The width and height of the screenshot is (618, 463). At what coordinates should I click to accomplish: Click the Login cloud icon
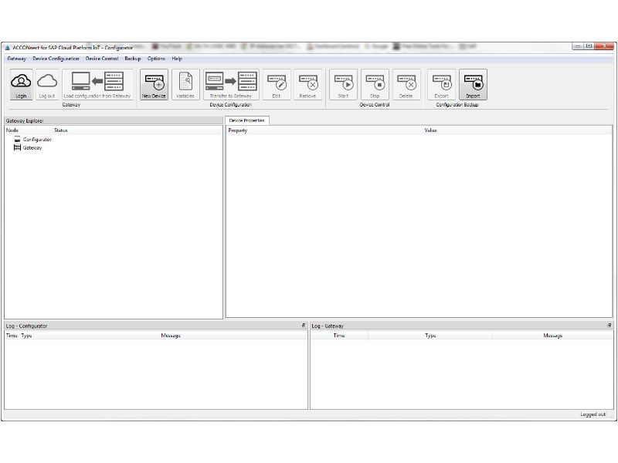[21, 83]
